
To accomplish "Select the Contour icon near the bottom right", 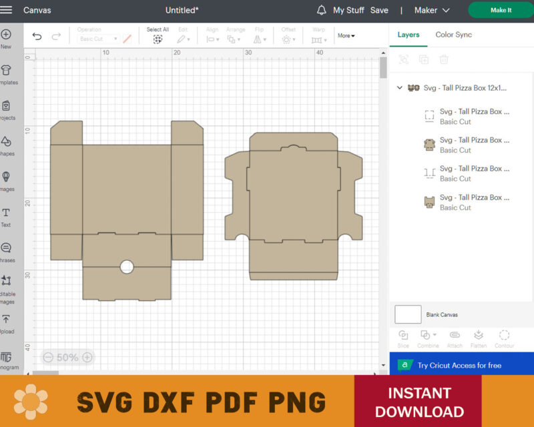I will pos(504,337).
